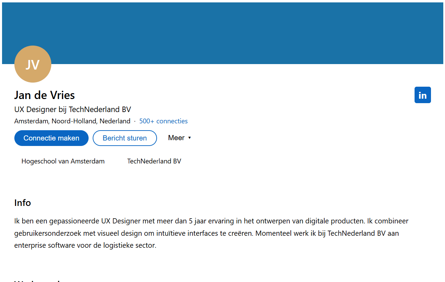Select Hogeschool van Amsterdam education link
The width and height of the screenshot is (445, 282).
pos(63,161)
